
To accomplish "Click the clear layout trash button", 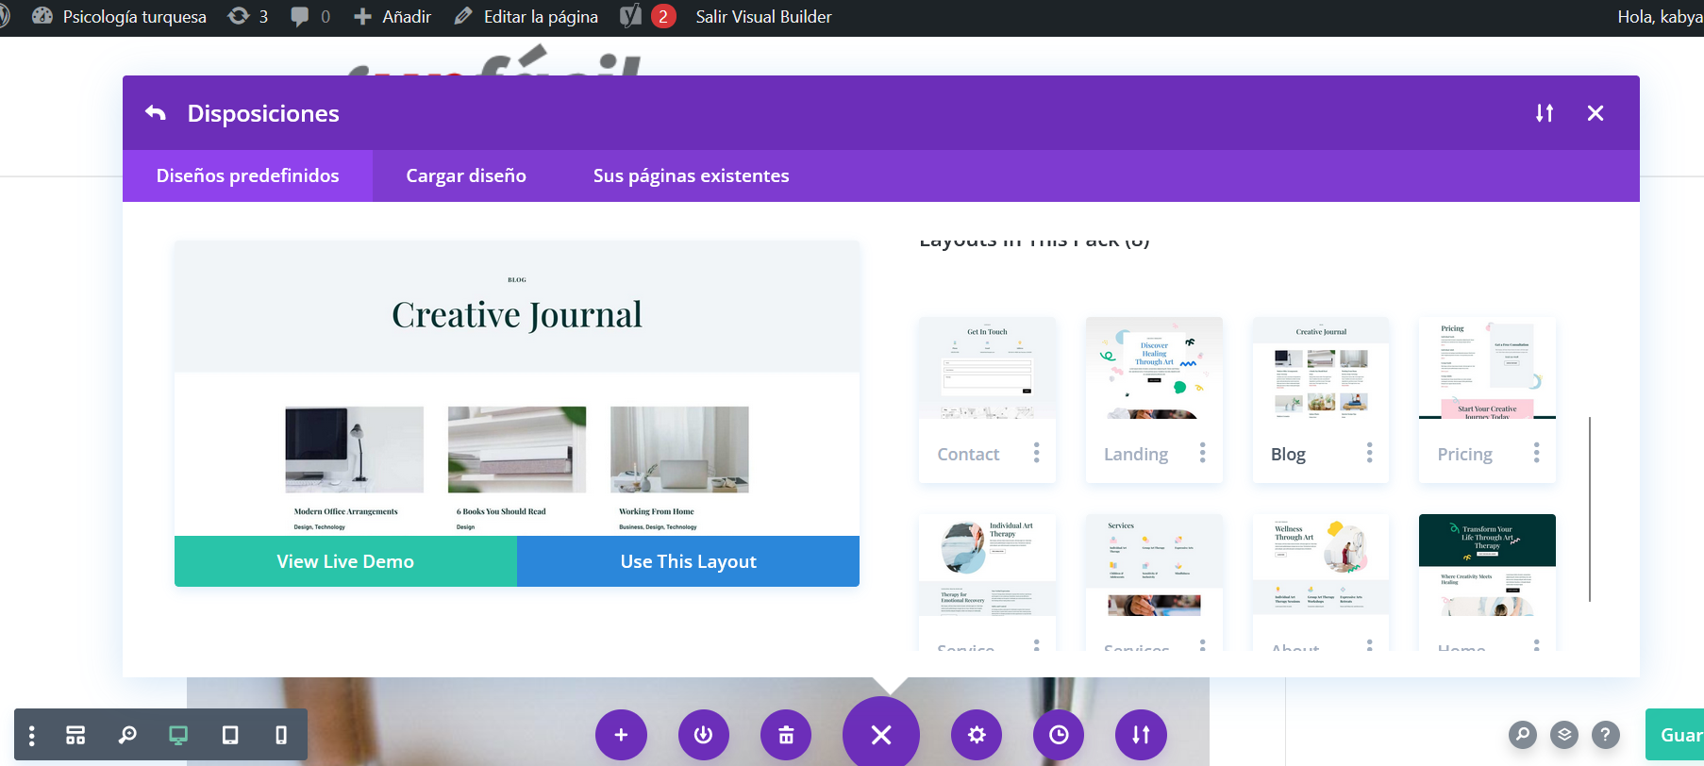I will (786, 735).
